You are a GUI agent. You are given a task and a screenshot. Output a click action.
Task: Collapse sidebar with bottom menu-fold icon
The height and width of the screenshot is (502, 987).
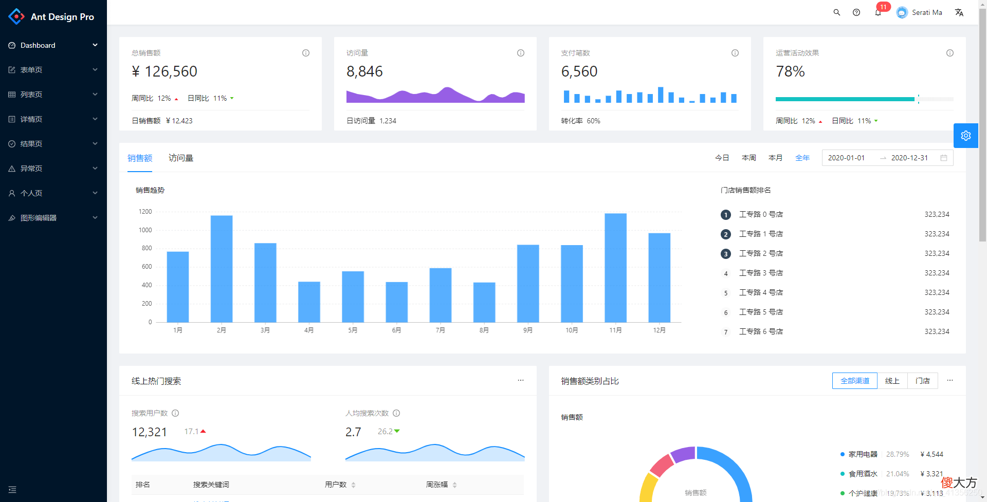(12, 490)
